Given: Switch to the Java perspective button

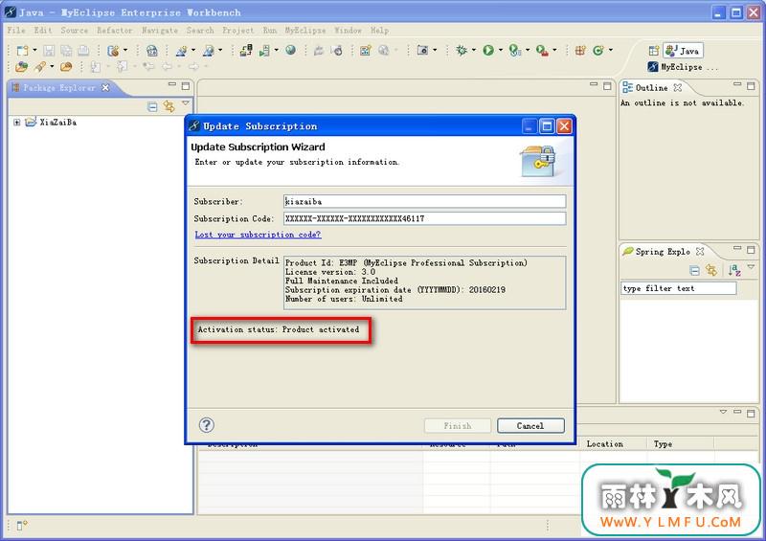Looking at the screenshot, I should 683,51.
